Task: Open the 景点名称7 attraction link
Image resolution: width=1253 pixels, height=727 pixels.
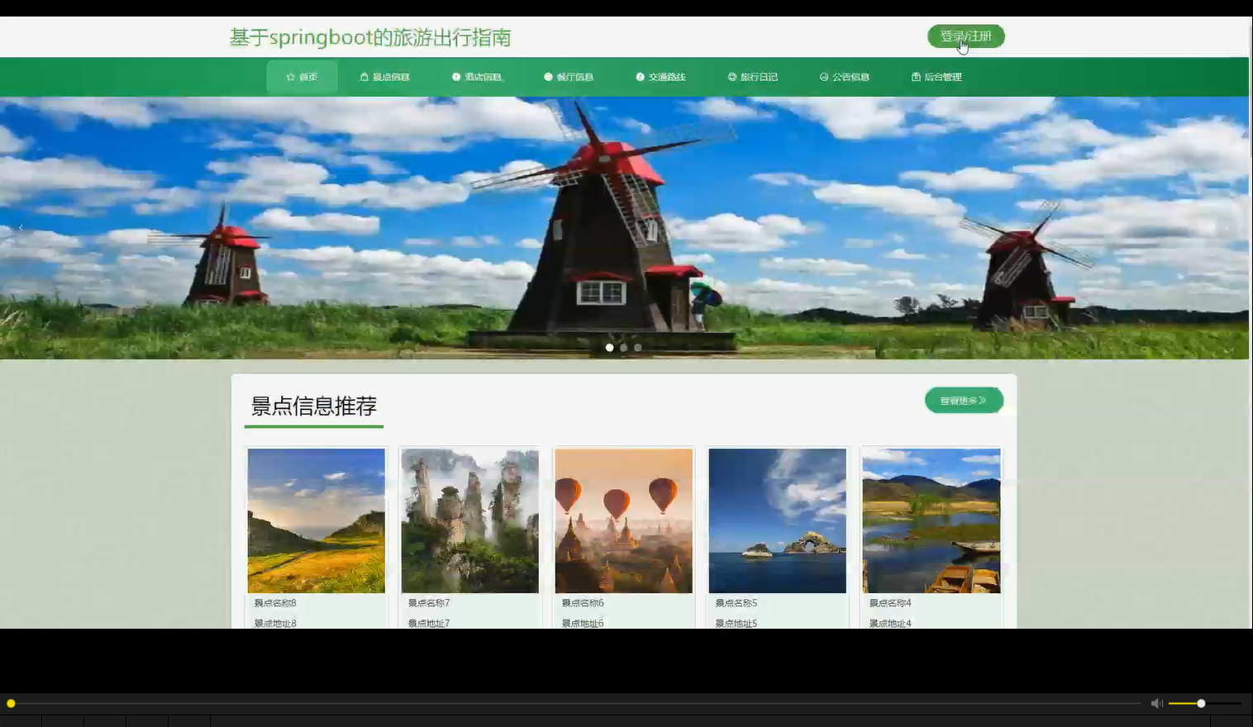Action: (x=427, y=602)
